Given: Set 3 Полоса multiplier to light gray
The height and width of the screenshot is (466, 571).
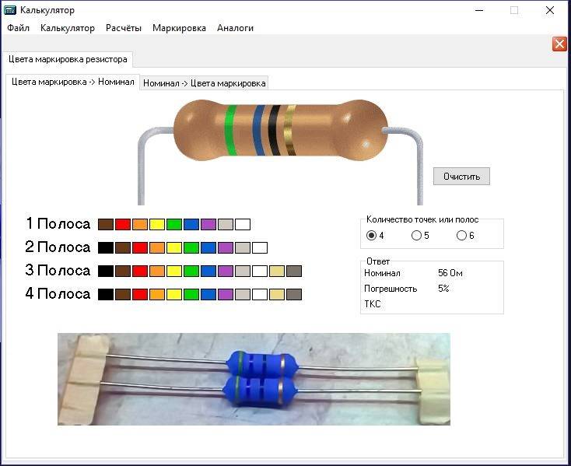Looking at the screenshot, I should (x=243, y=271).
